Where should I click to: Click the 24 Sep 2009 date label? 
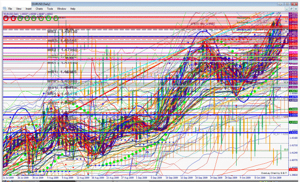click(x=216, y=178)
